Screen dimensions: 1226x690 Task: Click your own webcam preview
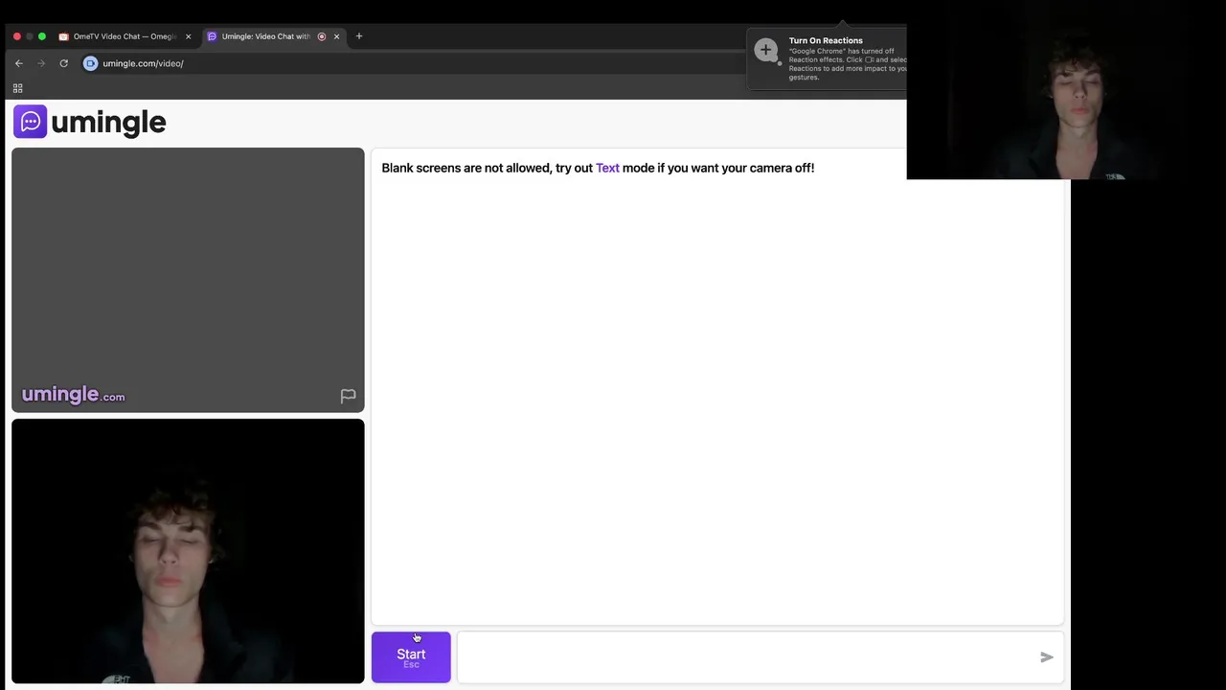188,551
